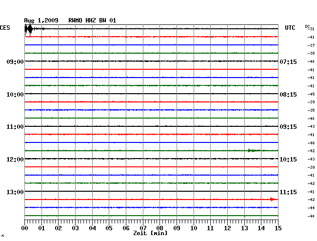This screenshot has height=241, width=317.
Task: Click the '07:15' UTC time label
Action: pos(288,61)
